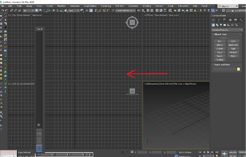Screen dimensions: 246x157
Task: Click the Cylinder primitive button
Action: 220,49
